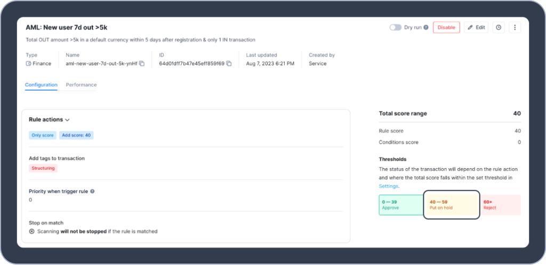Open the three-dot more options menu

tap(515, 28)
